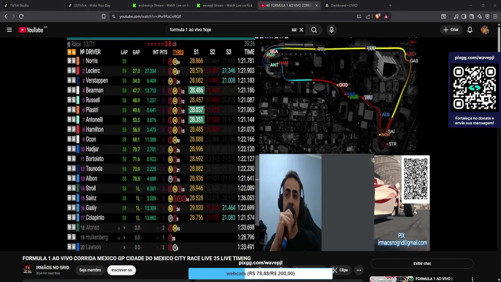Image resolution: width=501 pixels, height=282 pixels.
Task: Close the FORMULA 1 AO VIVO tab
Action: pyautogui.click(x=316, y=5)
